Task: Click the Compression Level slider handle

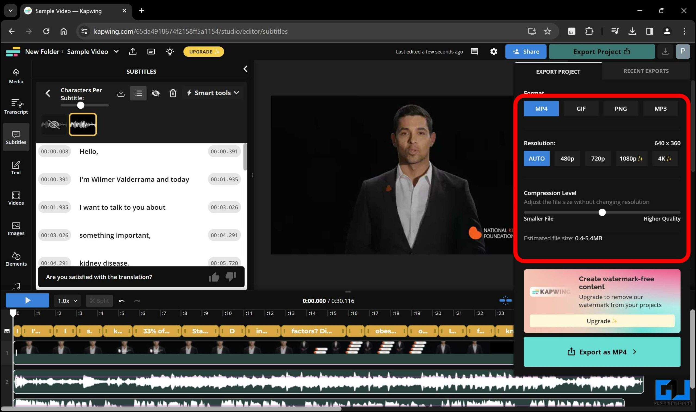Action: point(602,212)
